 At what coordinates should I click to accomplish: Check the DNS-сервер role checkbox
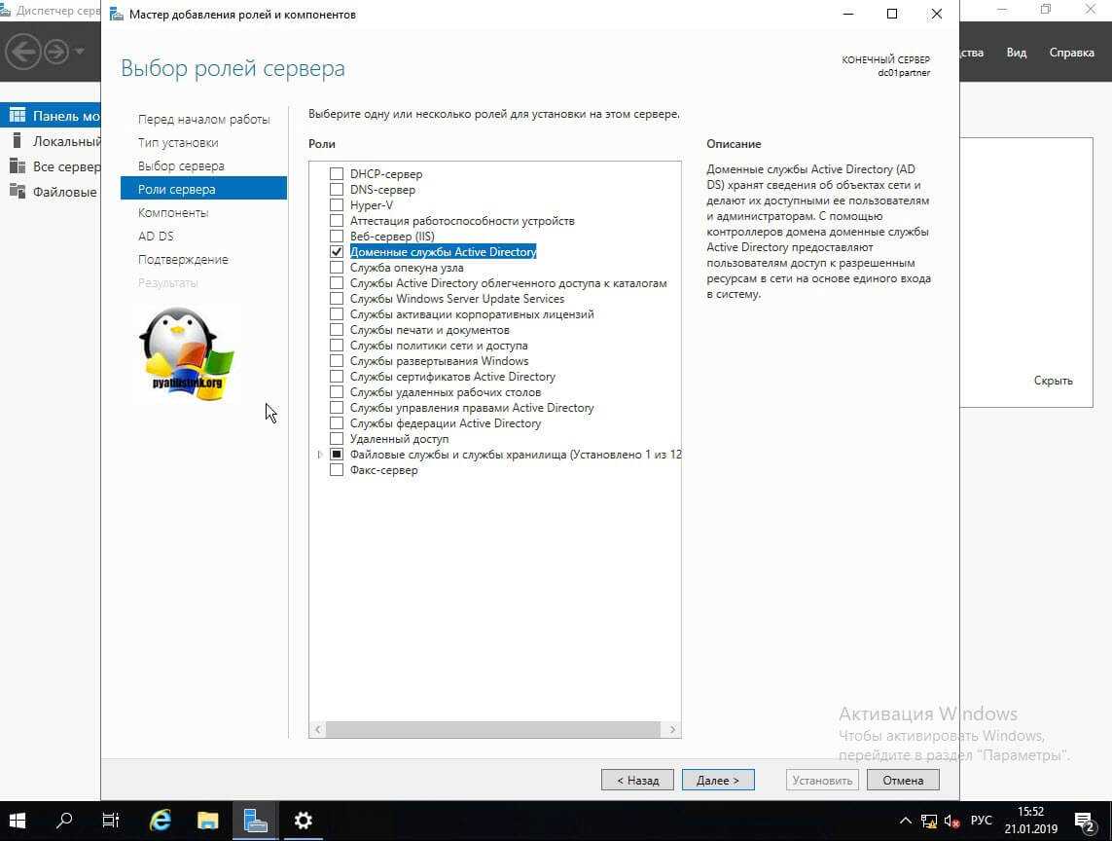(x=337, y=190)
